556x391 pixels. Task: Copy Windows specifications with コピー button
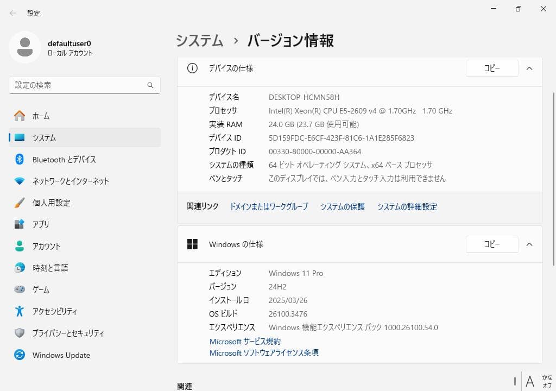point(492,244)
